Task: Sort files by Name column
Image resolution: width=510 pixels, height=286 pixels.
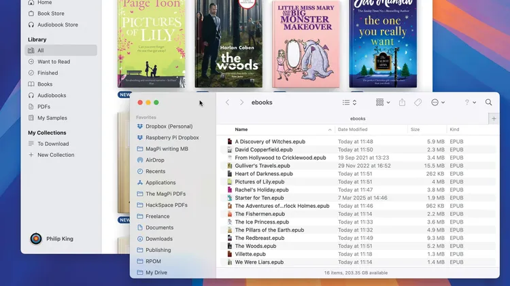Action: (241, 129)
